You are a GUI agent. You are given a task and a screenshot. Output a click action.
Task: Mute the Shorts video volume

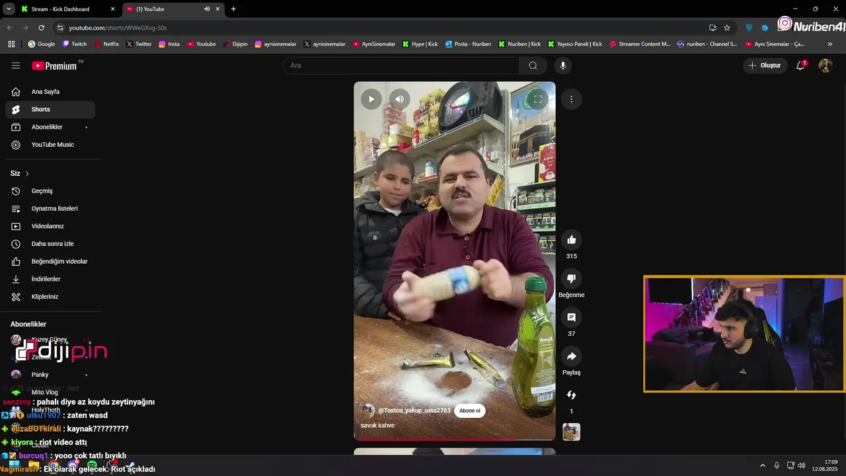[x=399, y=99]
